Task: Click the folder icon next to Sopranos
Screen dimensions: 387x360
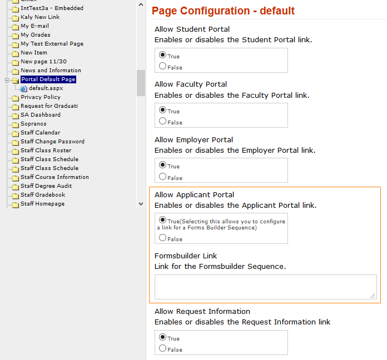Action: (x=16, y=124)
